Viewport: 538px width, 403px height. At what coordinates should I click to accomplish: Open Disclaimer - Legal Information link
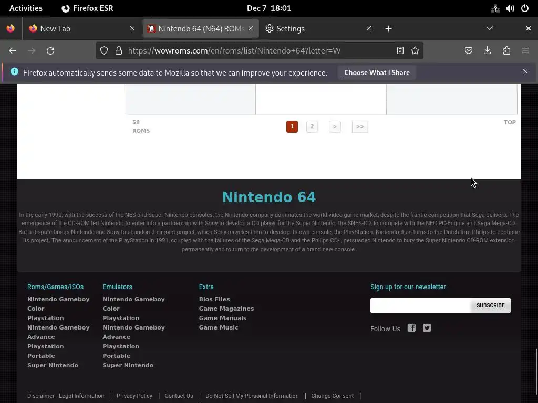click(x=66, y=396)
